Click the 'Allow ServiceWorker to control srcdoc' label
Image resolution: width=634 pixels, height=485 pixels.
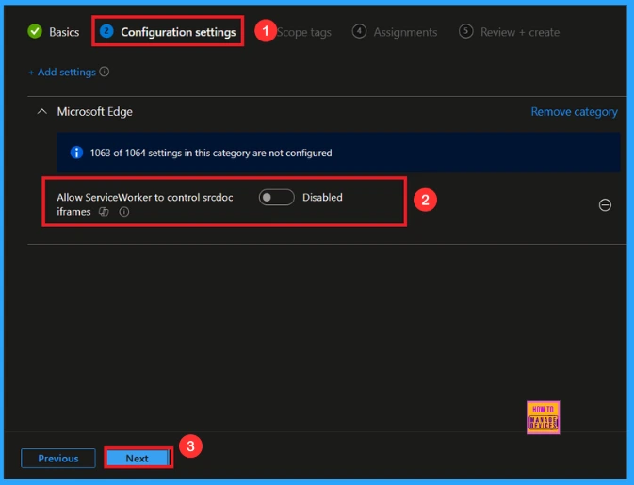coord(145,197)
